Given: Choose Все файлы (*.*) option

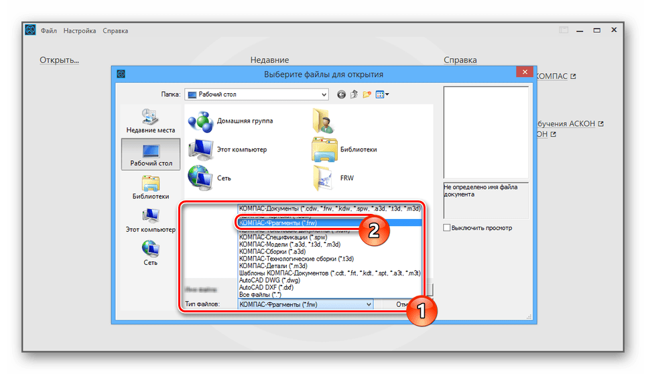Looking at the screenshot, I should click(x=330, y=294).
